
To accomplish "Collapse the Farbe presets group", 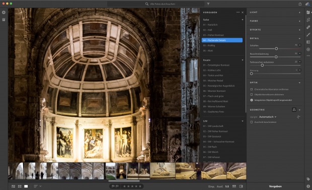I will coord(243,20).
